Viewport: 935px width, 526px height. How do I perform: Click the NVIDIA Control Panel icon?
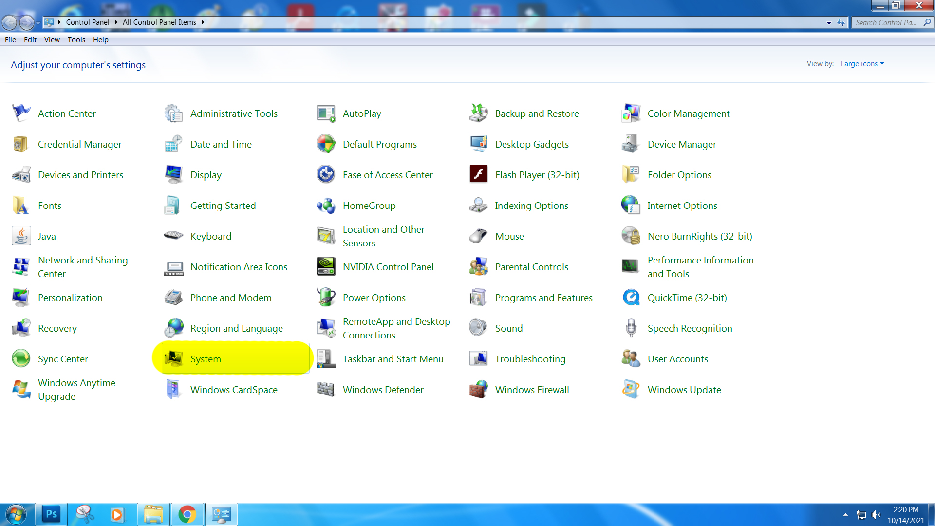pyautogui.click(x=326, y=267)
